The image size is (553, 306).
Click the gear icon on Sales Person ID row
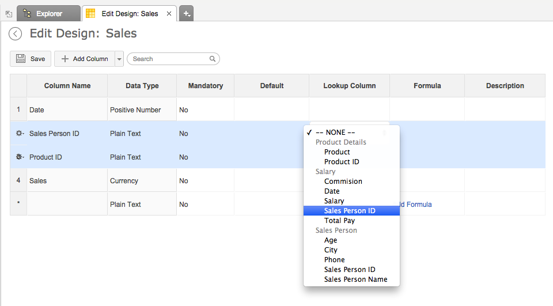(19, 134)
